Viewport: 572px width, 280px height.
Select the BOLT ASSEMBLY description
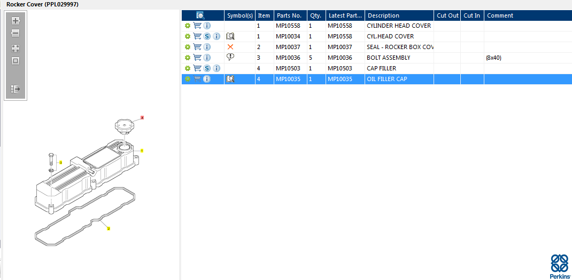[x=389, y=58]
